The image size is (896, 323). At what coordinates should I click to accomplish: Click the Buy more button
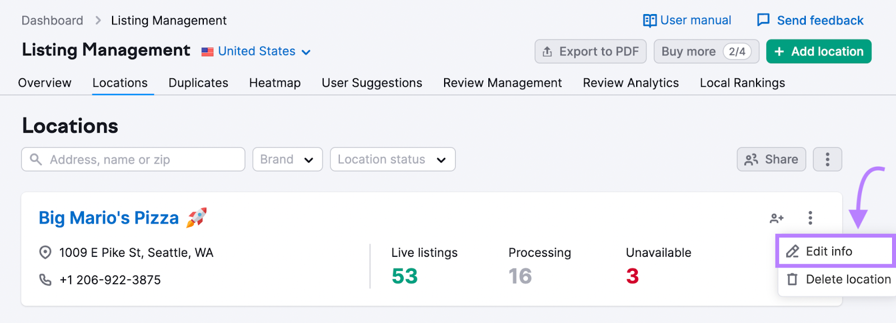(706, 52)
